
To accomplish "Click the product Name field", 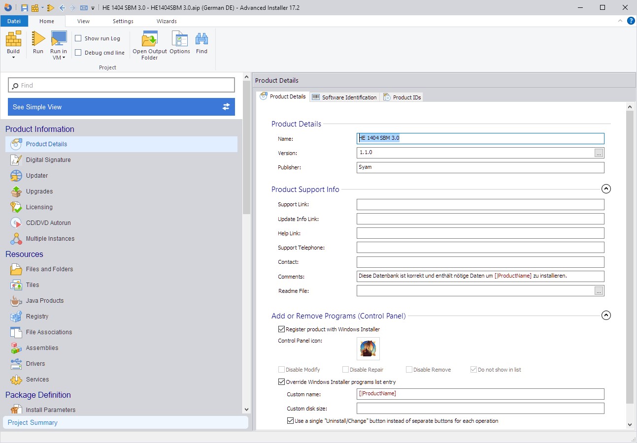I will coord(480,139).
